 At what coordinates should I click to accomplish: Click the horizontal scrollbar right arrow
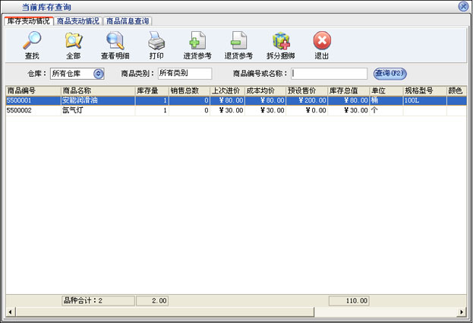click(461, 312)
